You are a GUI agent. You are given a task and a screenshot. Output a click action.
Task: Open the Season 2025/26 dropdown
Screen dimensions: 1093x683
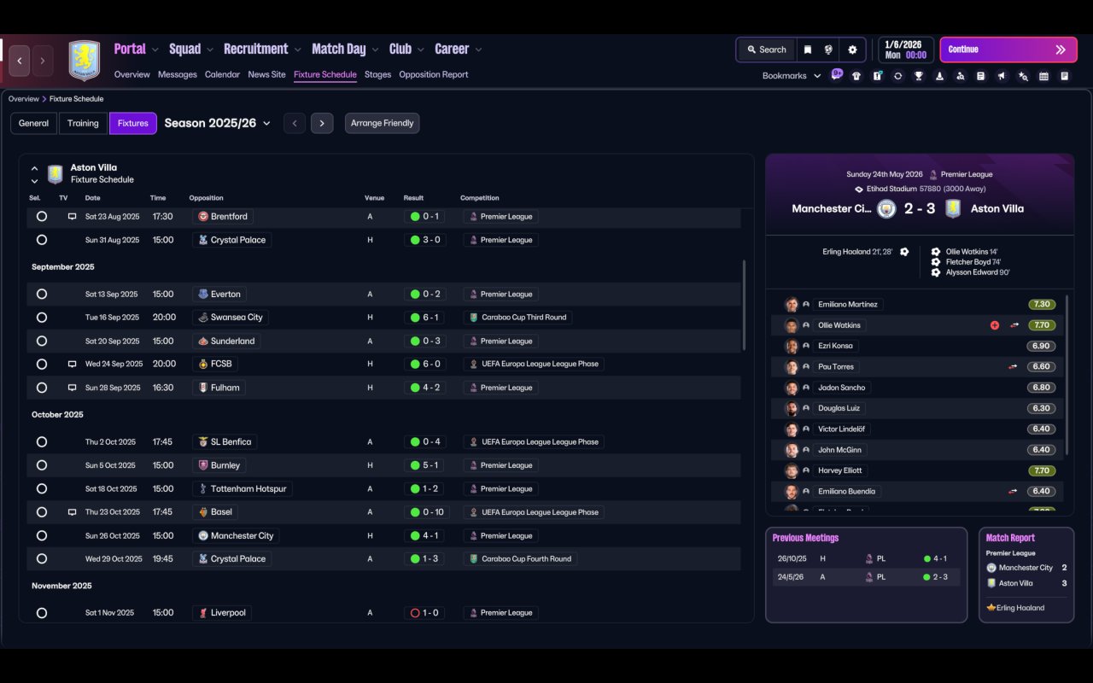click(x=218, y=123)
